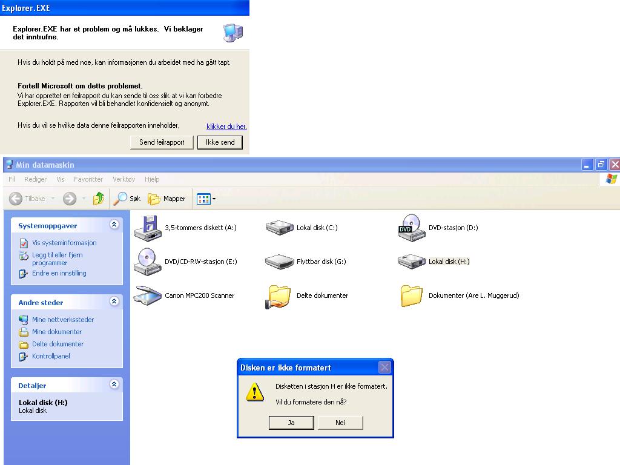Open Mine nettverkssteder link
Image resolution: width=620 pixels, height=465 pixels.
(x=63, y=320)
